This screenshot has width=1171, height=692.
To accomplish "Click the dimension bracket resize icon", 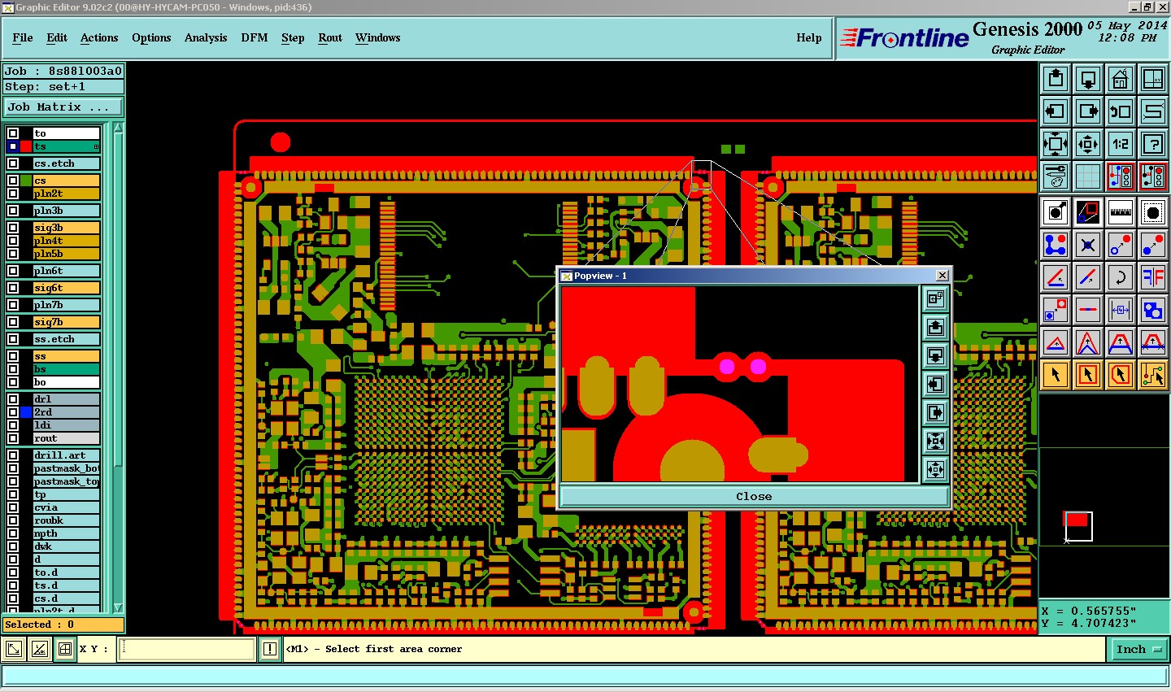I will coord(1121,310).
